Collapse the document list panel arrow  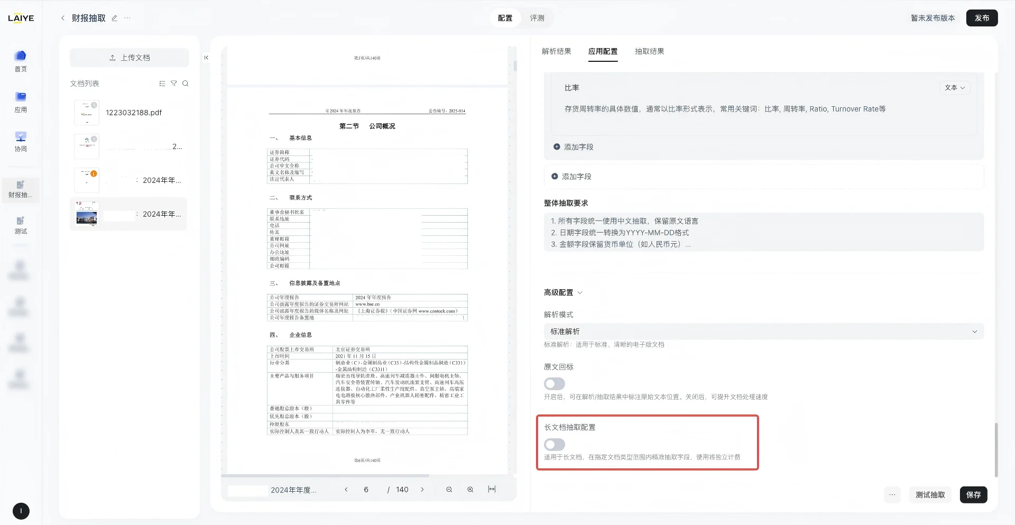pos(206,58)
